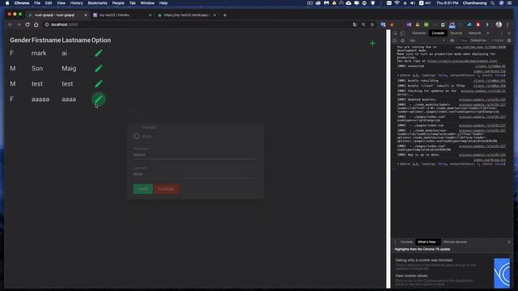The height and width of the screenshot is (291, 518).
Task: Toggle DevTools device toolbar
Action: click(402, 33)
